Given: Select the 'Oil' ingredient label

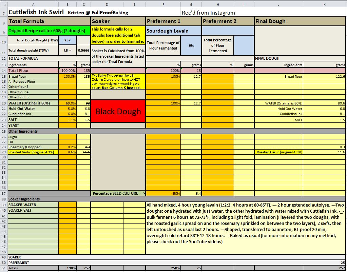Looking at the screenshot, I should click(33, 142).
